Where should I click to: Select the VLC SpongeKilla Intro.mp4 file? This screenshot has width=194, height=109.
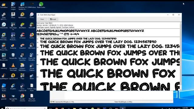click(x=13, y=67)
